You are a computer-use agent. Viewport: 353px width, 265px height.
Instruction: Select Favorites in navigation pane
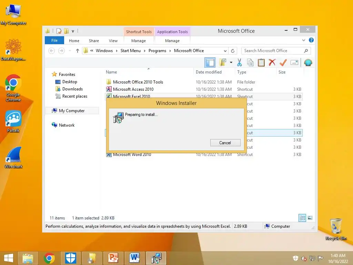point(67,75)
